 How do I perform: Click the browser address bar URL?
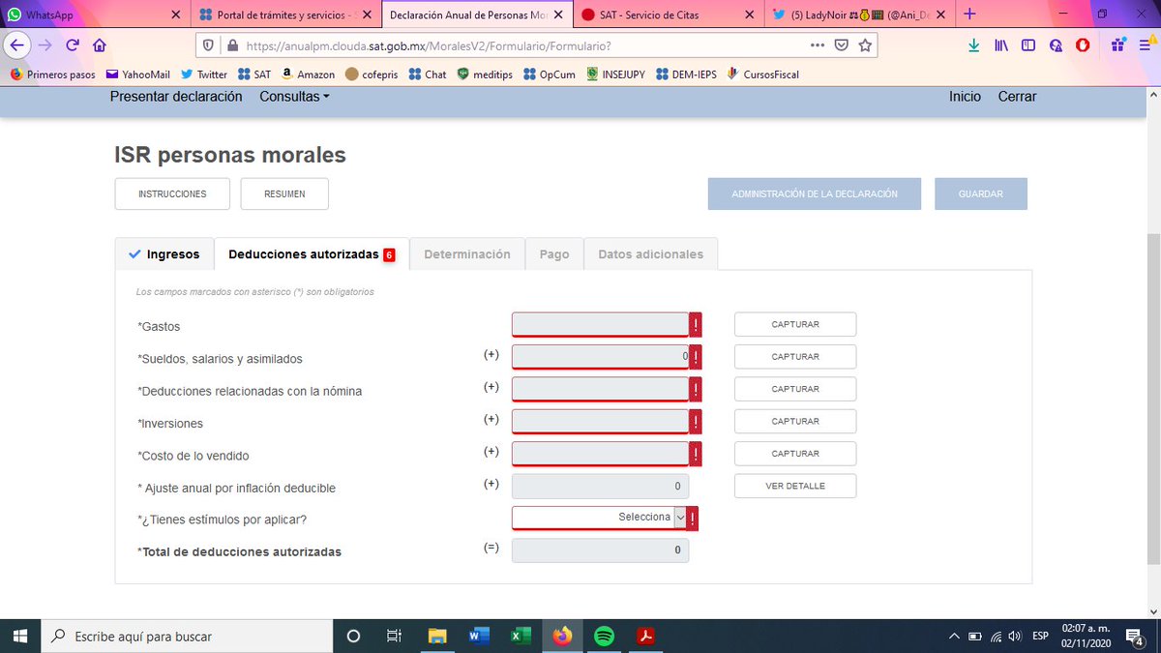(x=429, y=45)
